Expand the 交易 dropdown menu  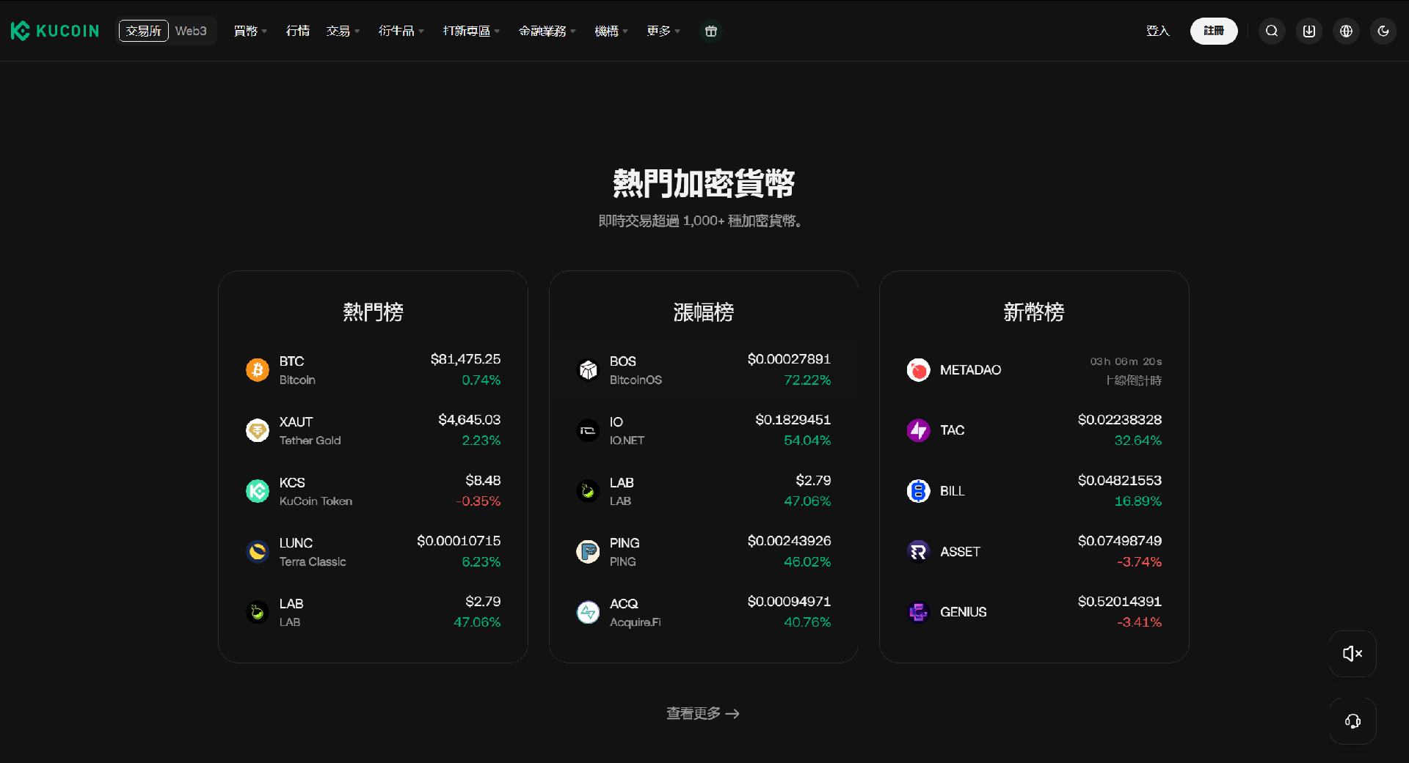[343, 31]
